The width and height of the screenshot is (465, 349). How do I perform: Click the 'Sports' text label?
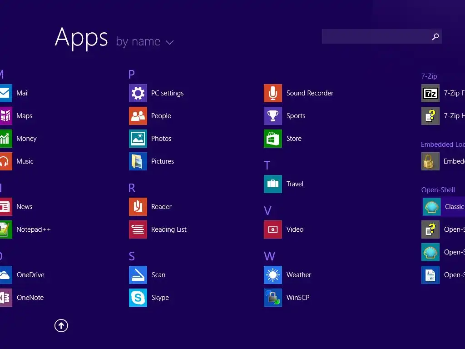296,116
